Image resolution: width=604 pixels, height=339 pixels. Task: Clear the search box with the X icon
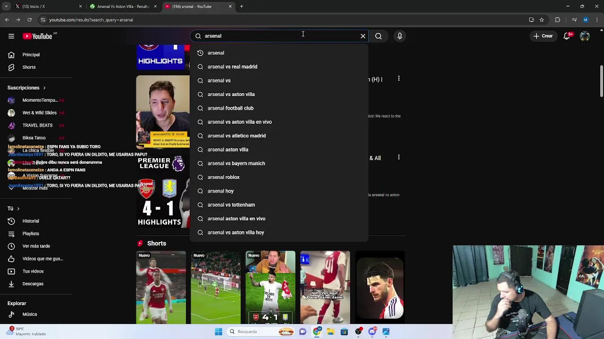pos(363,36)
